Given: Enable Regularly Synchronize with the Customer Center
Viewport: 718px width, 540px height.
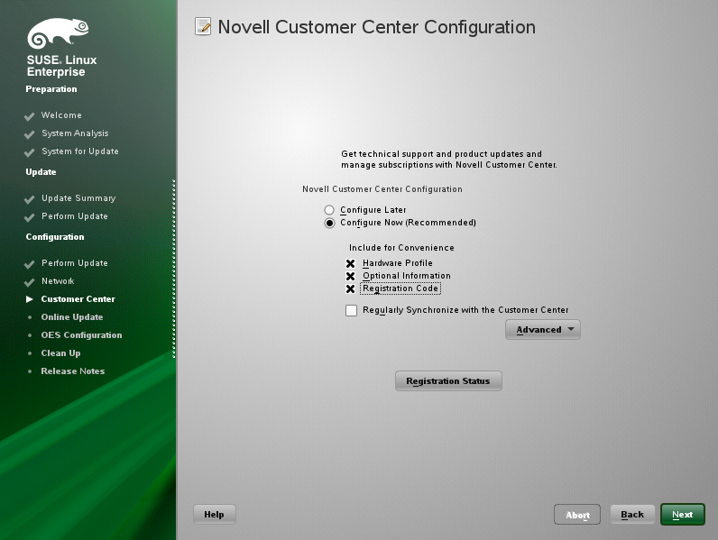Looking at the screenshot, I should (351, 310).
